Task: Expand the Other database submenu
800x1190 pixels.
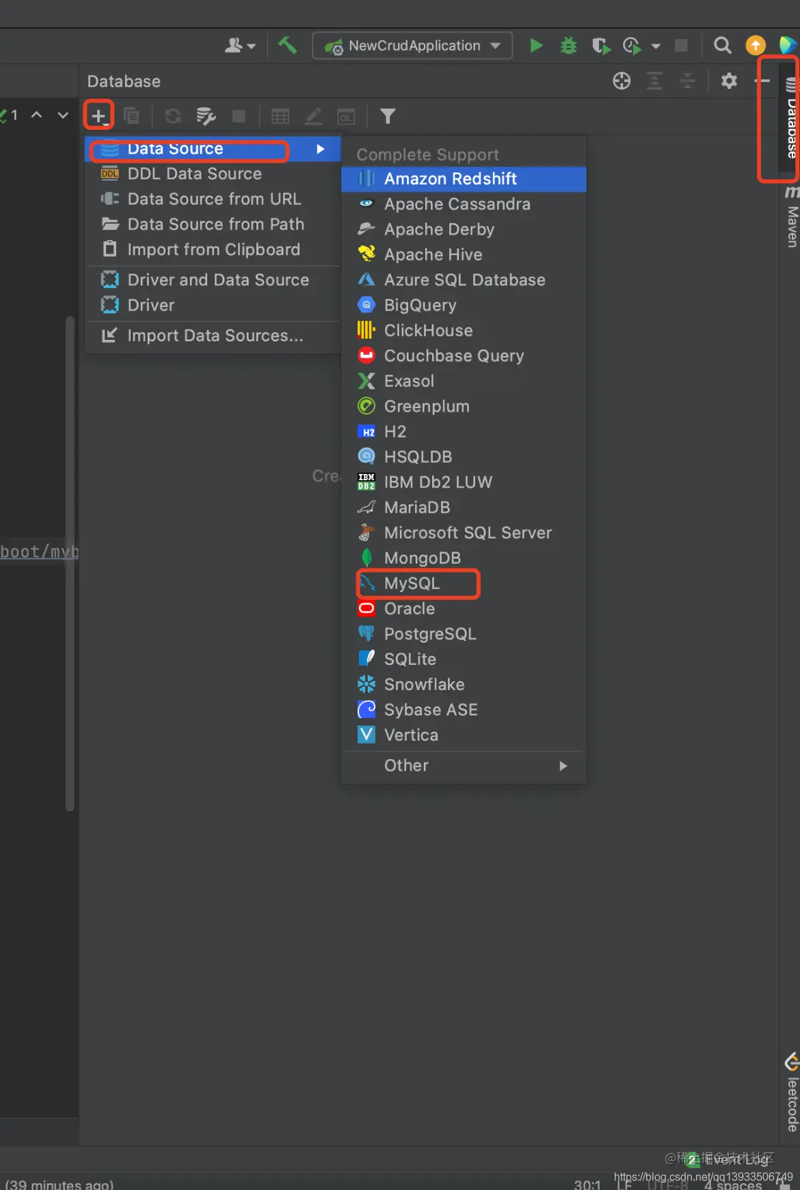Action: [x=464, y=766]
